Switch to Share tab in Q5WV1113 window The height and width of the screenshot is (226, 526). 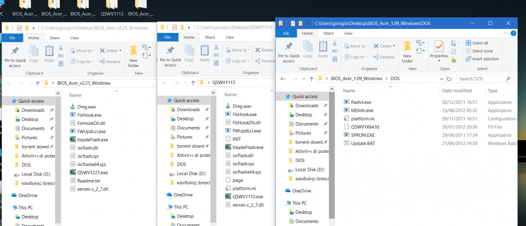(x=210, y=38)
